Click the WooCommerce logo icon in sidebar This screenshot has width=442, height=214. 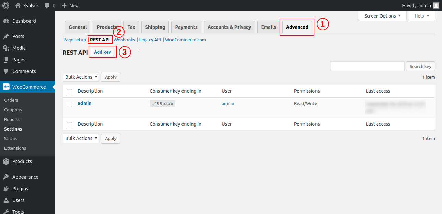pyautogui.click(x=6, y=87)
